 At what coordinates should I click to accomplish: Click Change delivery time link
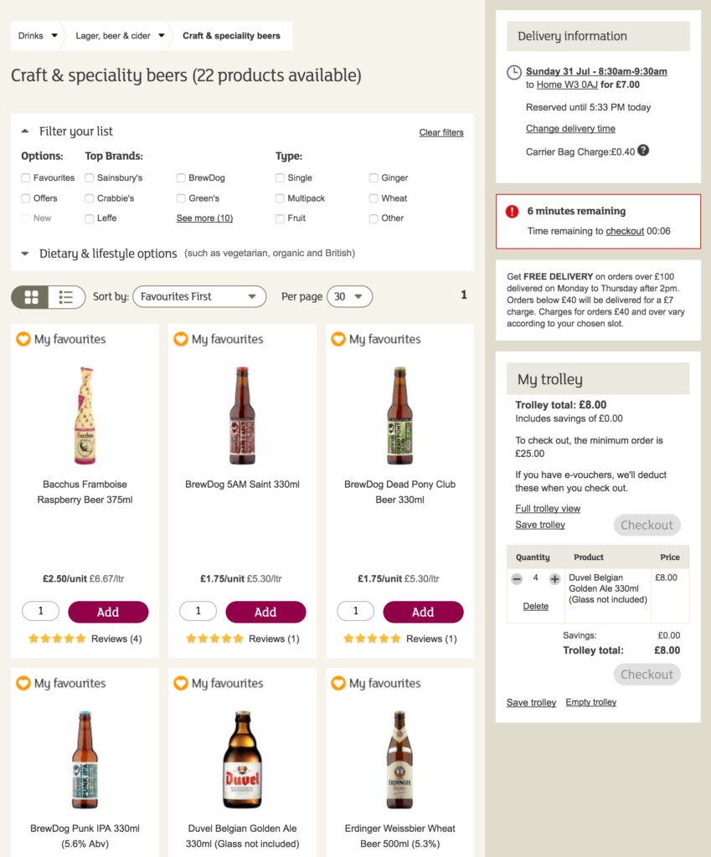pos(570,128)
